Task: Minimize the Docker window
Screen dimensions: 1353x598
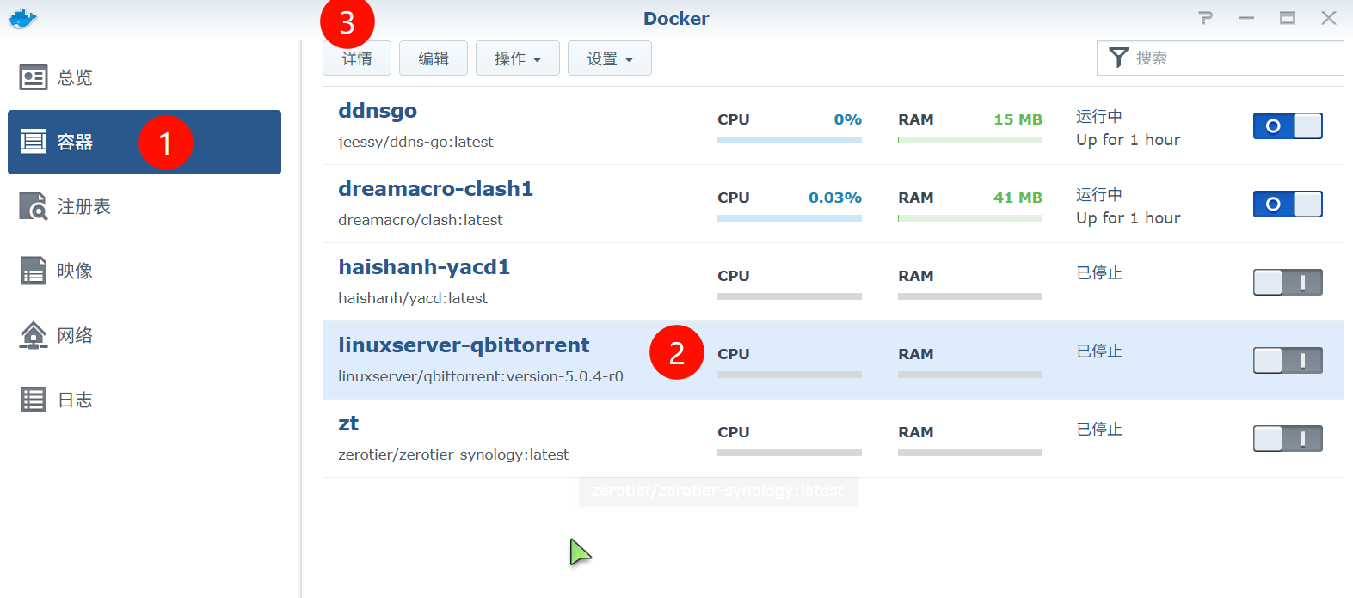Action: tap(1246, 18)
